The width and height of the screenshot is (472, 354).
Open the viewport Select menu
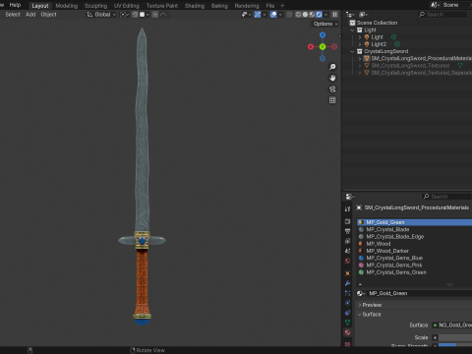tap(13, 15)
